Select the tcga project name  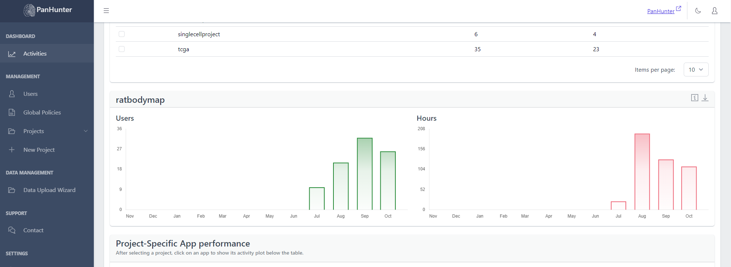click(x=184, y=49)
